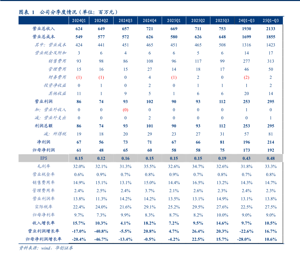Image resolution: width=300 pixels, height=253 pixels.
Task: Click the 毛利率 row label
Action: 44,166
